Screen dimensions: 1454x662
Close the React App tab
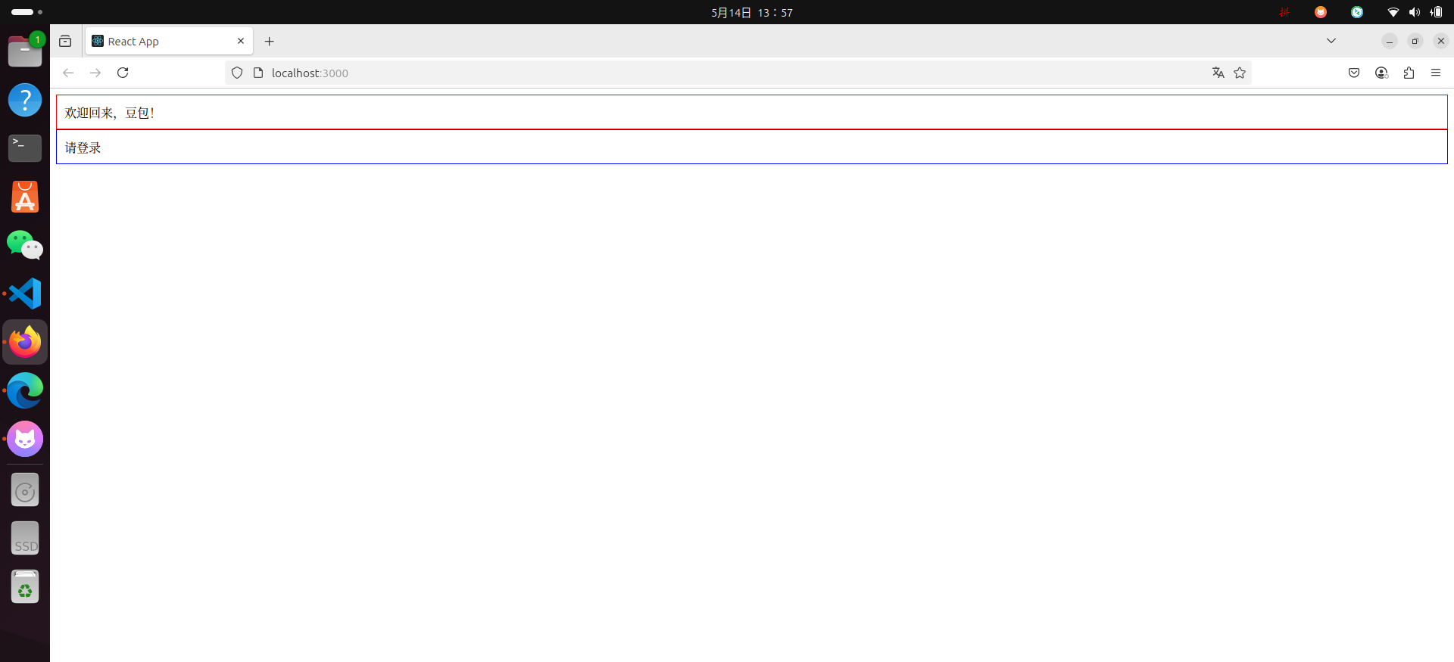point(241,42)
